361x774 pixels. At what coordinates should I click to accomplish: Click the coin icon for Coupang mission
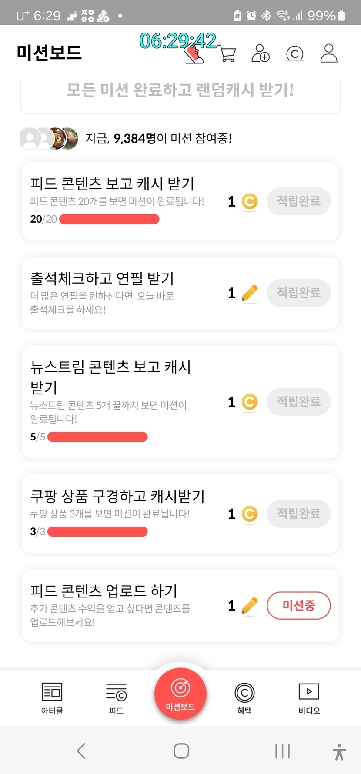coord(249,514)
